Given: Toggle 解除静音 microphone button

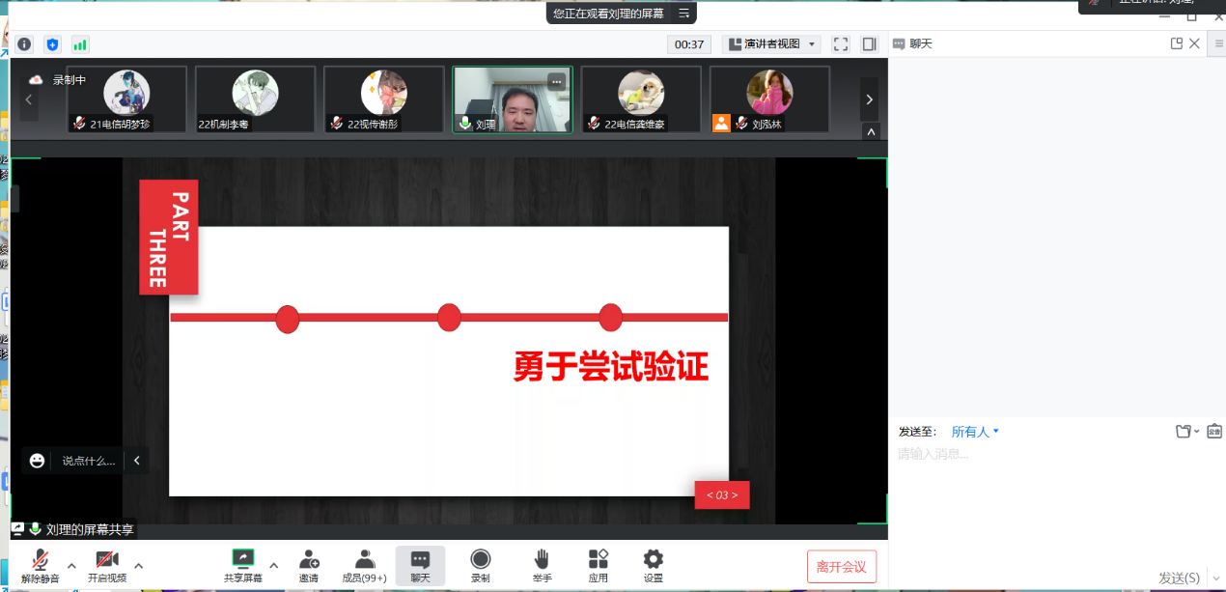Looking at the screenshot, I should coord(41,565).
